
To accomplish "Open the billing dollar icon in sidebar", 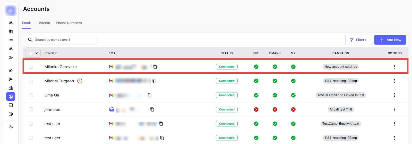I will (11, 114).
